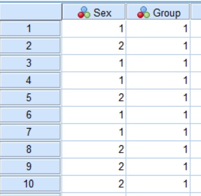Select the Sex column header
The width and height of the screenshot is (201, 196).
pos(94,11)
